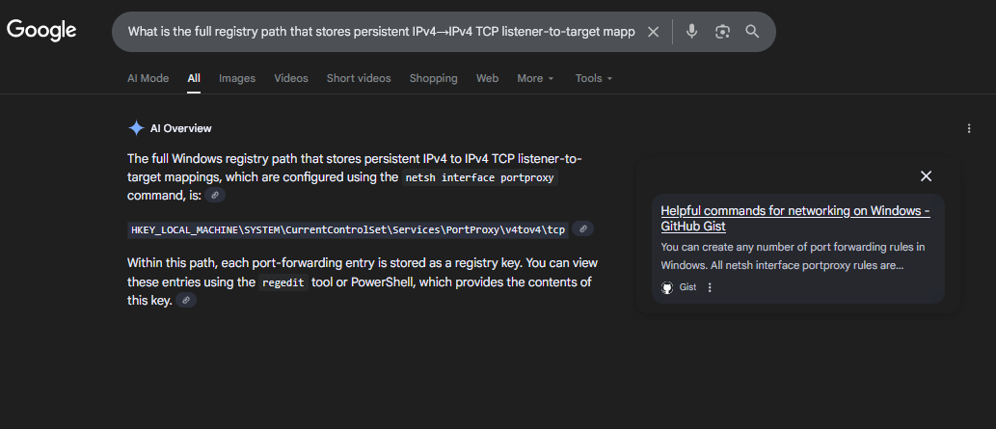The width and height of the screenshot is (996, 429).
Task: Select the Short videos tab
Action: click(359, 78)
